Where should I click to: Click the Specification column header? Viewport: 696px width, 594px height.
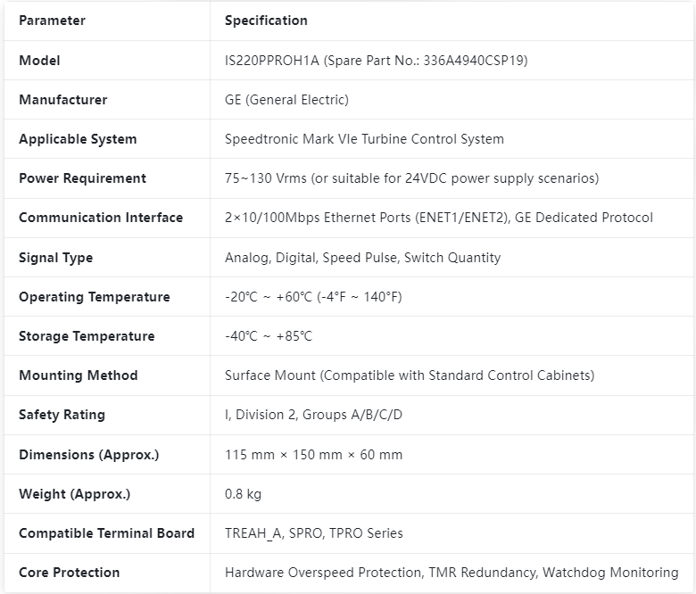pos(266,21)
